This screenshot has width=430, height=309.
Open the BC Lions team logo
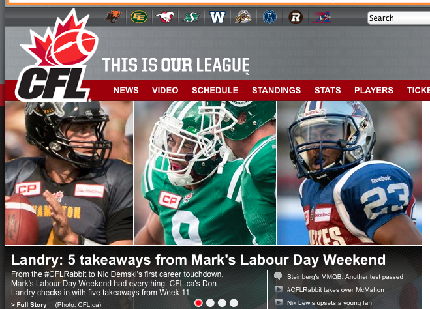[114, 17]
